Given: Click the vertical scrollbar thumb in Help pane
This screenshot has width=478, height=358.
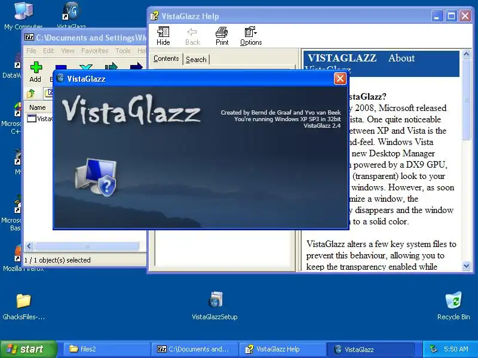Looking at the screenshot, I should 466,100.
